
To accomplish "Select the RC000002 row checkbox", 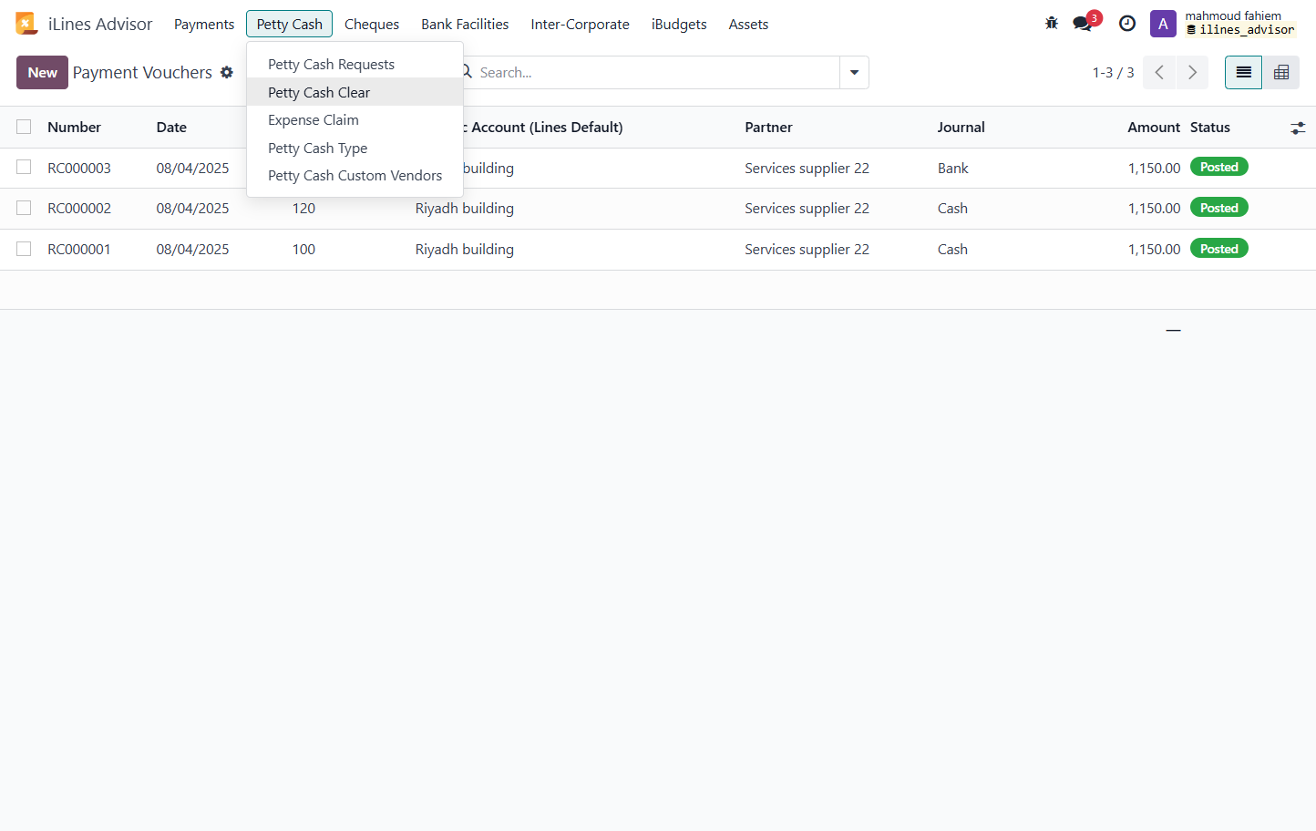I will [24, 208].
